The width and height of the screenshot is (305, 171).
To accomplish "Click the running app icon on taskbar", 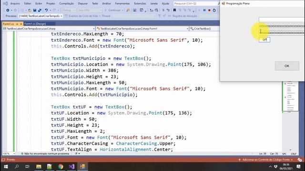I will [x=82, y=167].
